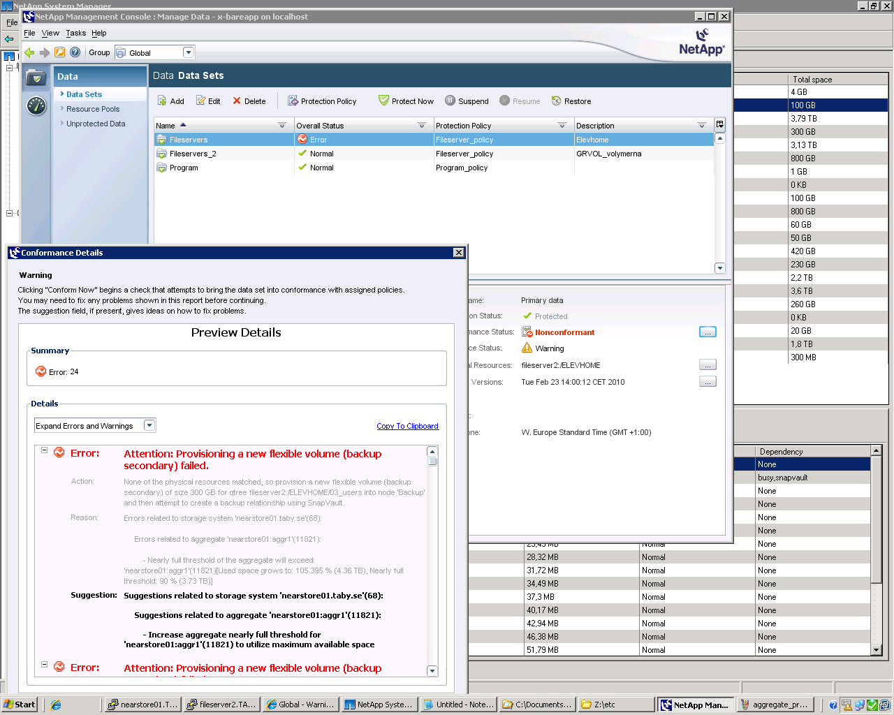Screen dimensions: 894x715
Task: Click the red Delete icon
Action: pos(237,101)
